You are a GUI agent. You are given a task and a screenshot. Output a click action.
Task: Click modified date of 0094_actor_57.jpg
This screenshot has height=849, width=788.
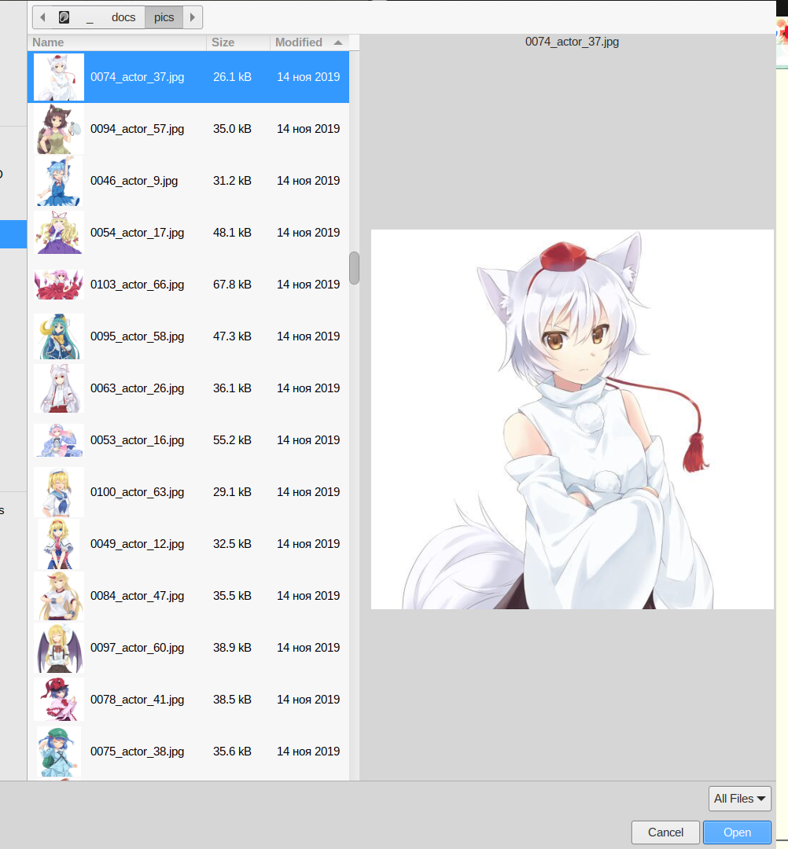click(308, 129)
